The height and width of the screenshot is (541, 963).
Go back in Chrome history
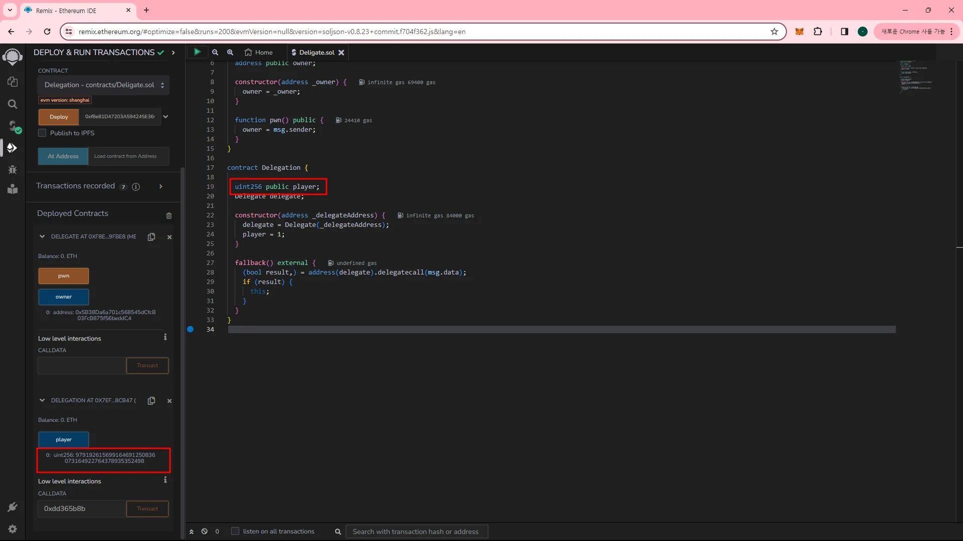pyautogui.click(x=11, y=32)
